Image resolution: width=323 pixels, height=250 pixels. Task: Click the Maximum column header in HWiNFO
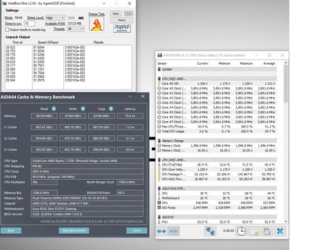[246, 63]
